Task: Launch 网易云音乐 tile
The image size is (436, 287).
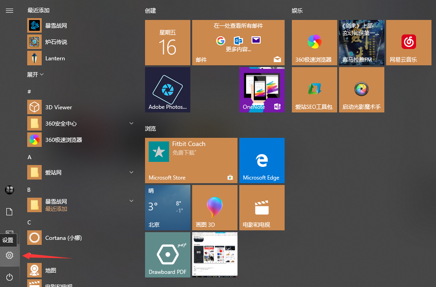Action: (x=409, y=43)
